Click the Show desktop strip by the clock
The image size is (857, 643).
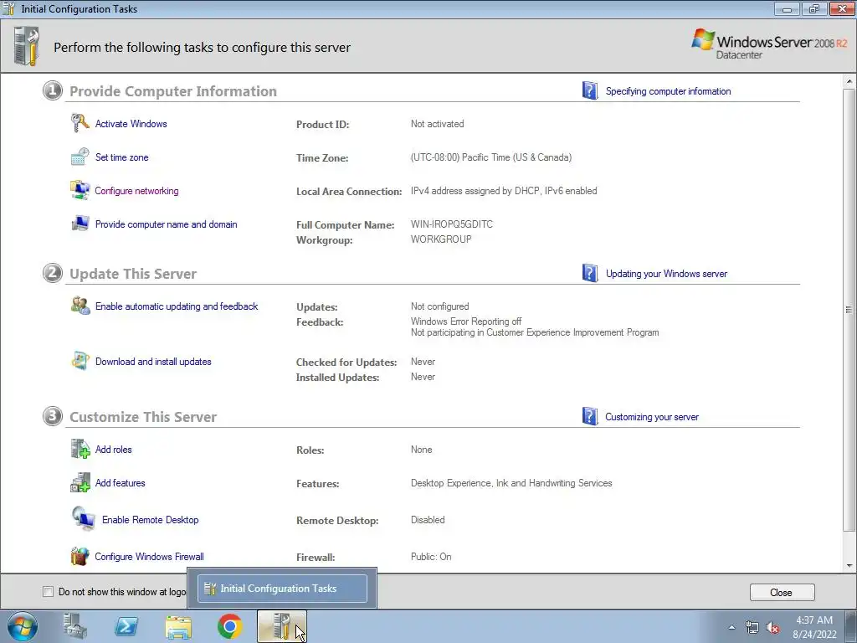coord(851,626)
